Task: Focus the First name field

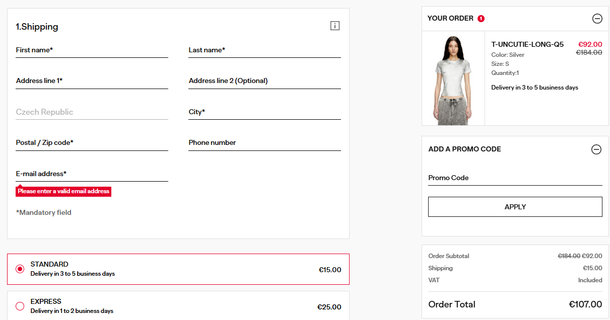Action: (x=92, y=50)
